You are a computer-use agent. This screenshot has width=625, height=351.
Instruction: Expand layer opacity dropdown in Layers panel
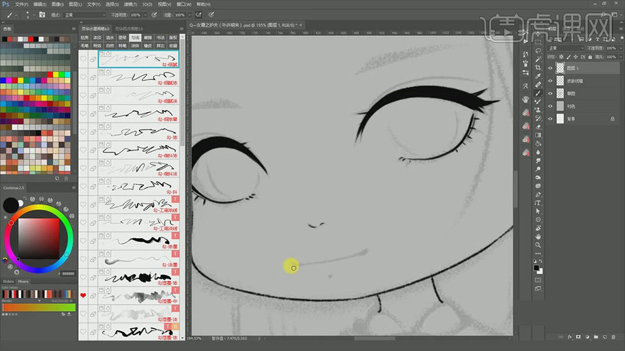[x=620, y=48]
